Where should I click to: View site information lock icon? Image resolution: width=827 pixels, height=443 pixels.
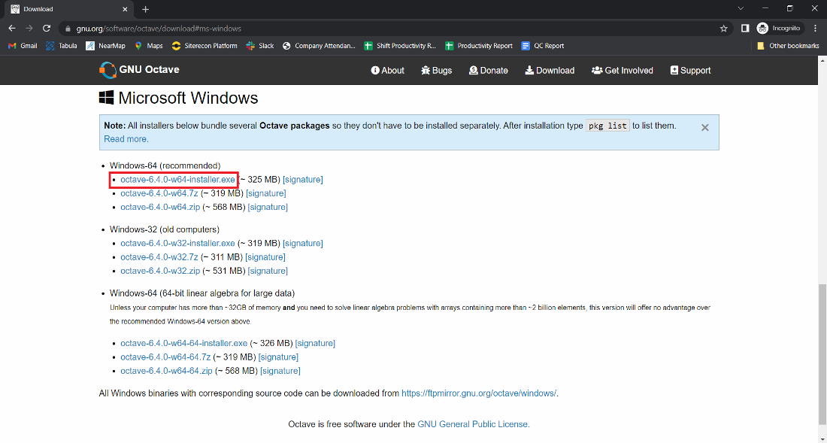click(68, 29)
